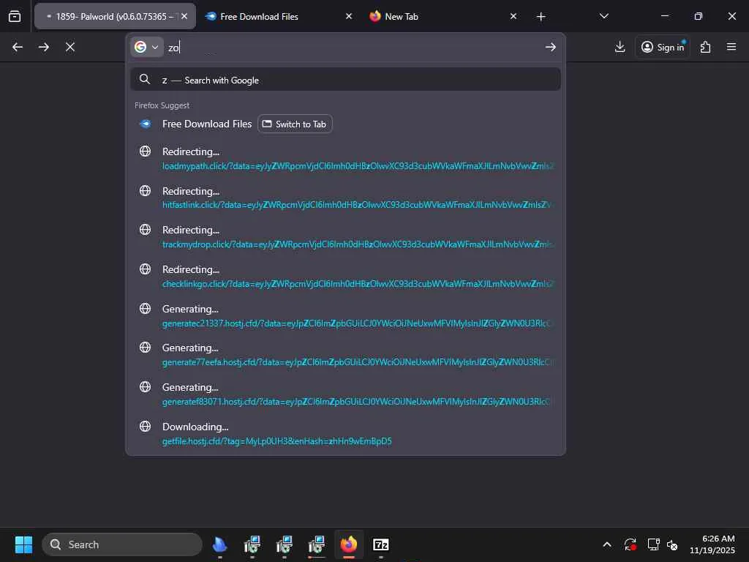This screenshot has height=562, width=749.
Task: Open the generate77eefa.hostj.cfd Generating suggestion
Action: click(x=345, y=355)
